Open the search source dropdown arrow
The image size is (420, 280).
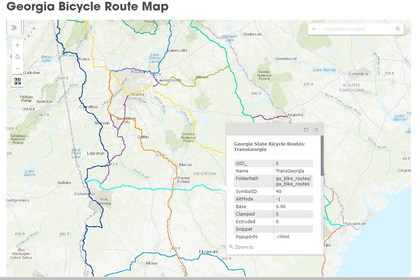pyautogui.click(x=313, y=29)
